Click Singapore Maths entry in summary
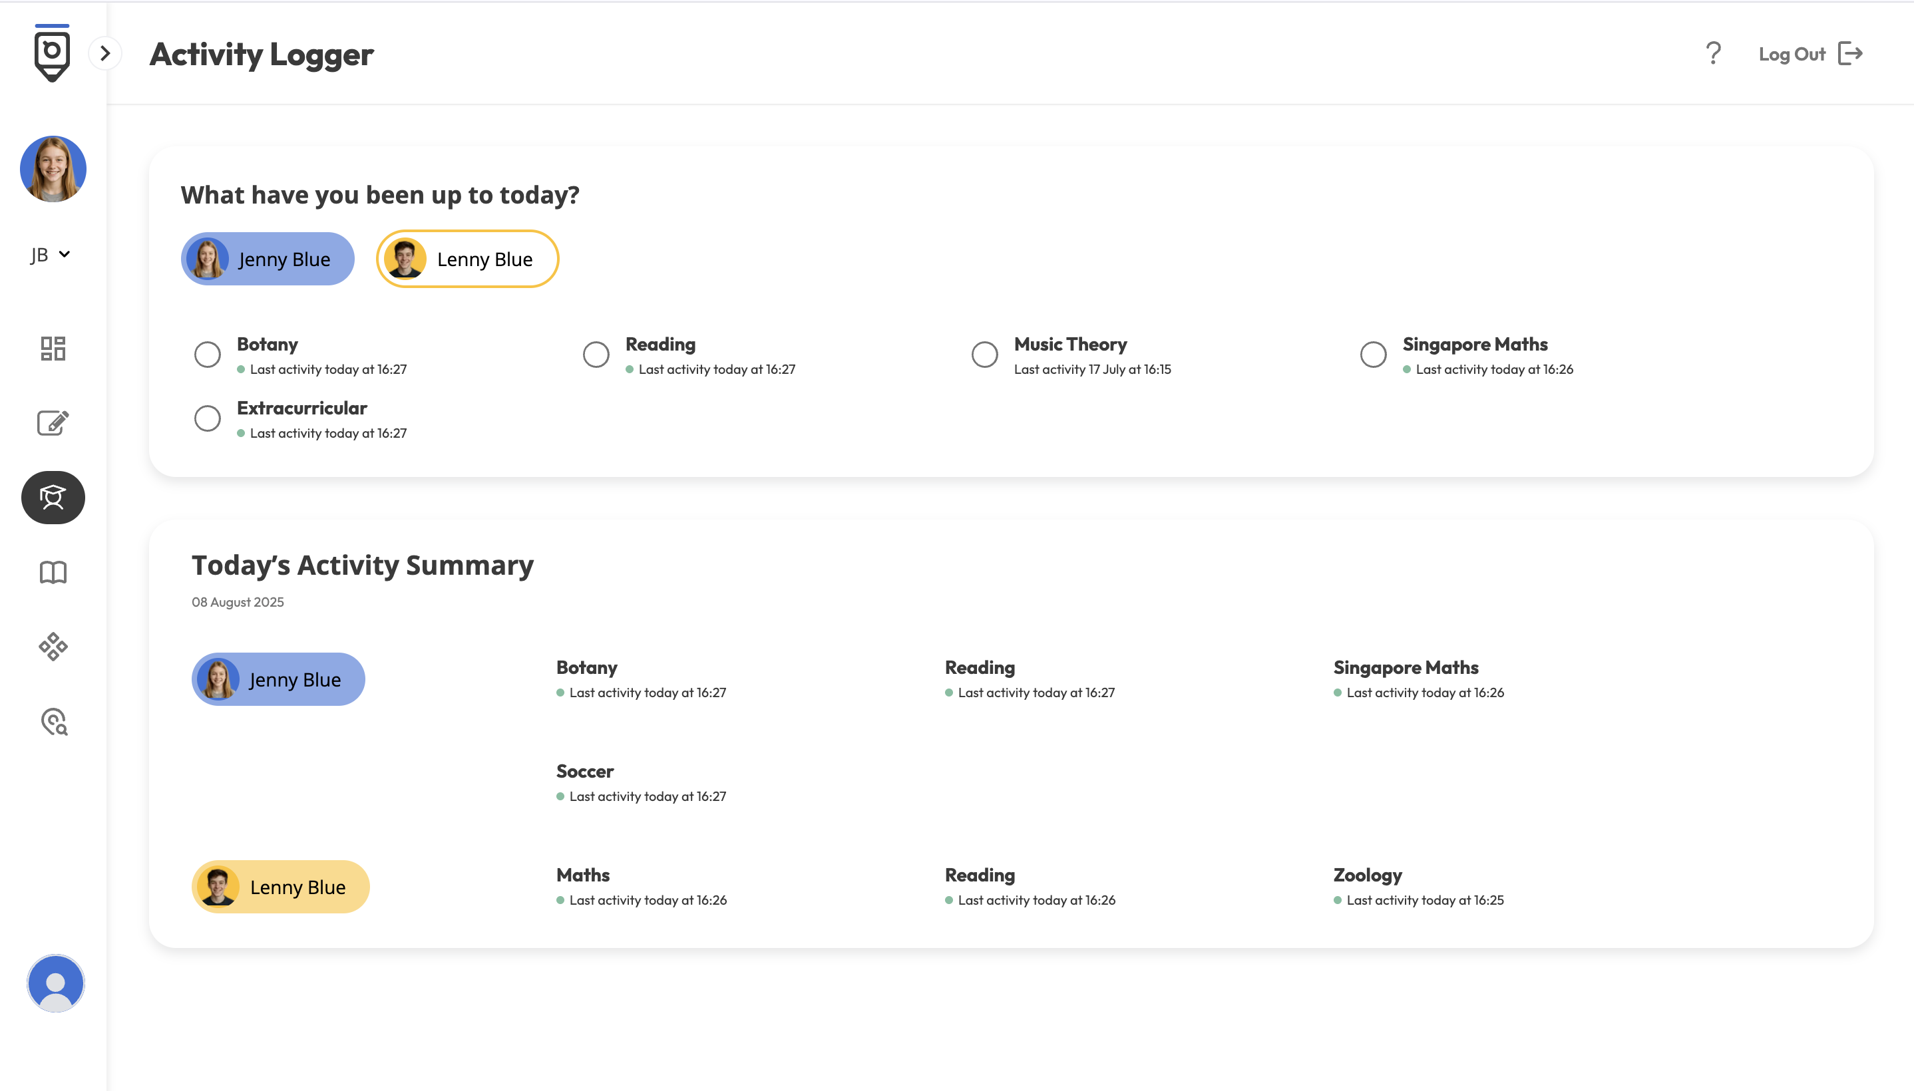 point(1419,679)
